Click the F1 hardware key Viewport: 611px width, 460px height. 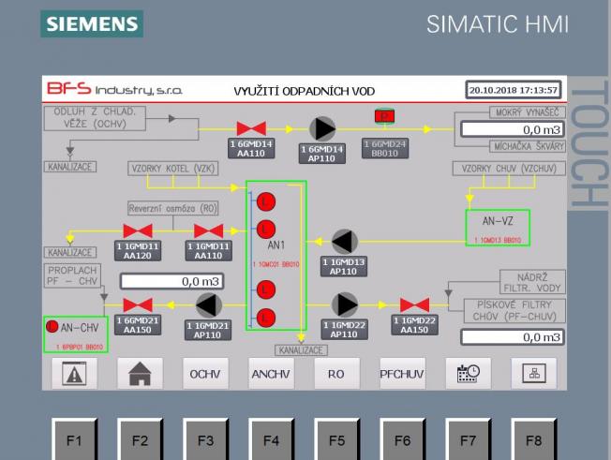[x=74, y=439]
